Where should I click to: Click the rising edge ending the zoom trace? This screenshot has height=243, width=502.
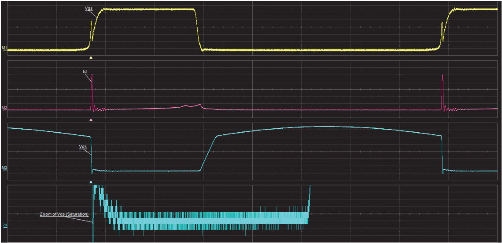(309, 200)
